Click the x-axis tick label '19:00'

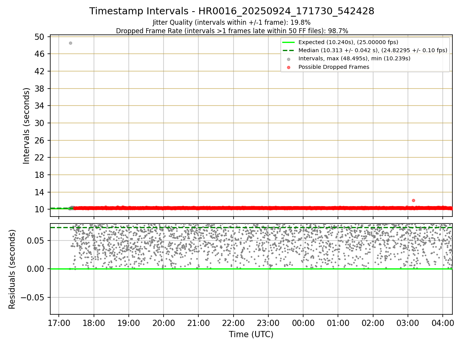[128, 322]
